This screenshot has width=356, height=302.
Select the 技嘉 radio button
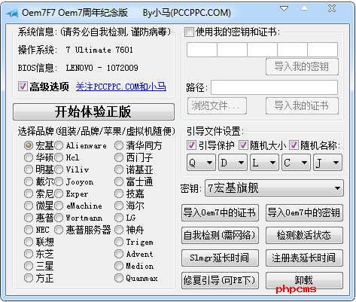[119, 194]
